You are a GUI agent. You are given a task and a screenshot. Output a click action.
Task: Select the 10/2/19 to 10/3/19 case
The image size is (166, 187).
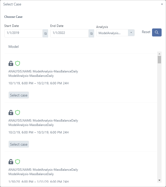[19, 144]
